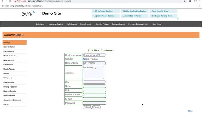The width and height of the screenshot is (202, 113).
Task: Open Change Password in the sidebar
Action: coord(10,87)
